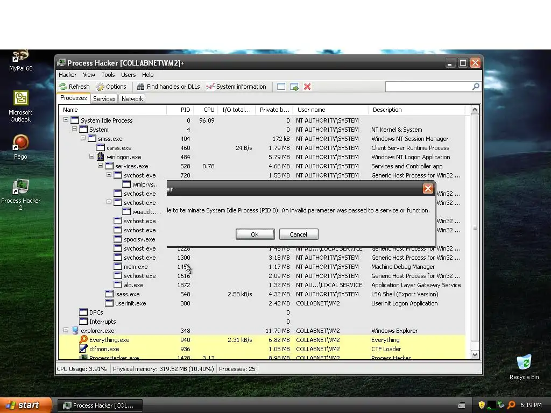This screenshot has width=551, height=413.
Task: Click the toolbar search input field
Action: pyautogui.click(x=429, y=87)
